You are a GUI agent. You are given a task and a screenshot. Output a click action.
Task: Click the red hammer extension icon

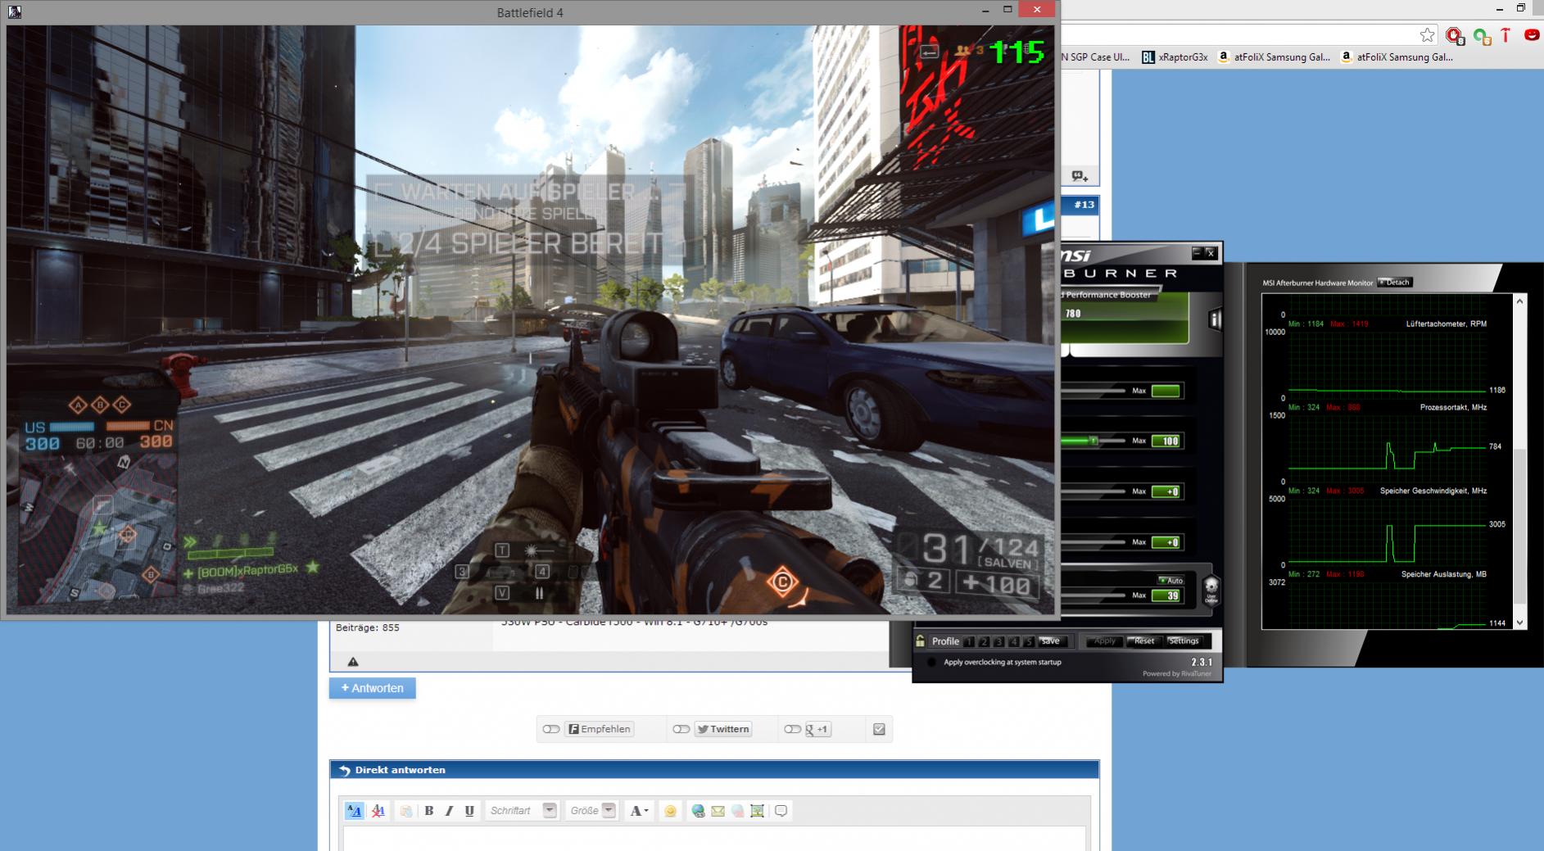(1506, 35)
